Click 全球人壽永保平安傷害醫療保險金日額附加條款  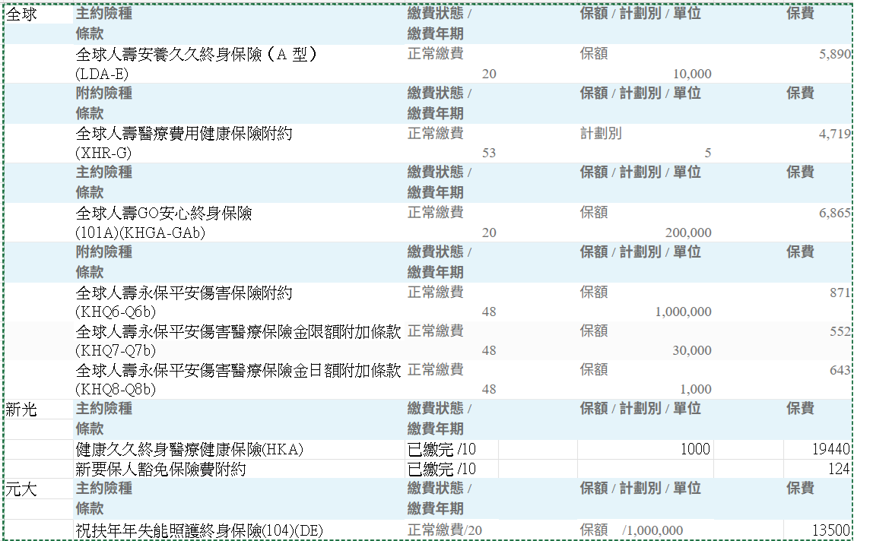[x=238, y=370]
